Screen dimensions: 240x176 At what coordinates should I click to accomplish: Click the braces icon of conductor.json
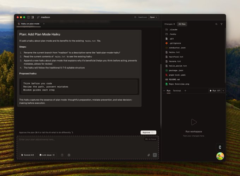[x=167, y=48]
